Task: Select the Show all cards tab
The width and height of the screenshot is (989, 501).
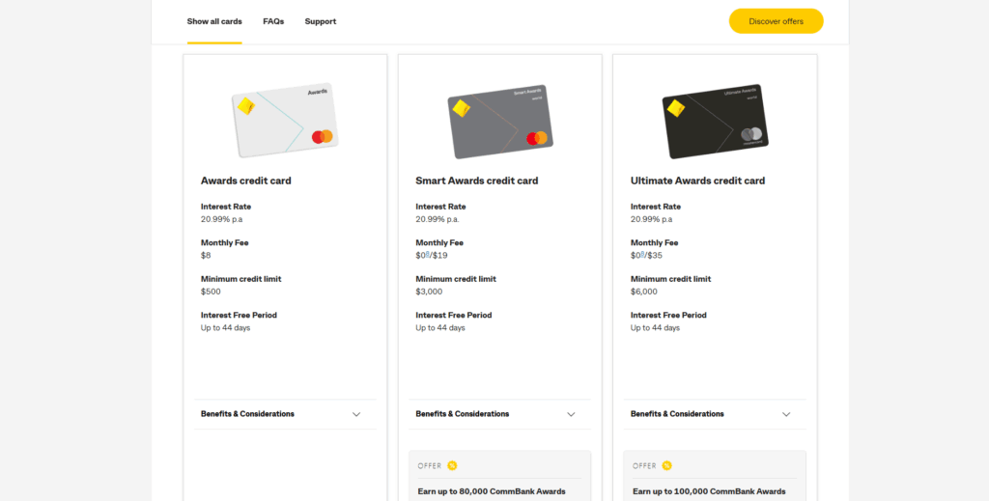Action: 214,21
